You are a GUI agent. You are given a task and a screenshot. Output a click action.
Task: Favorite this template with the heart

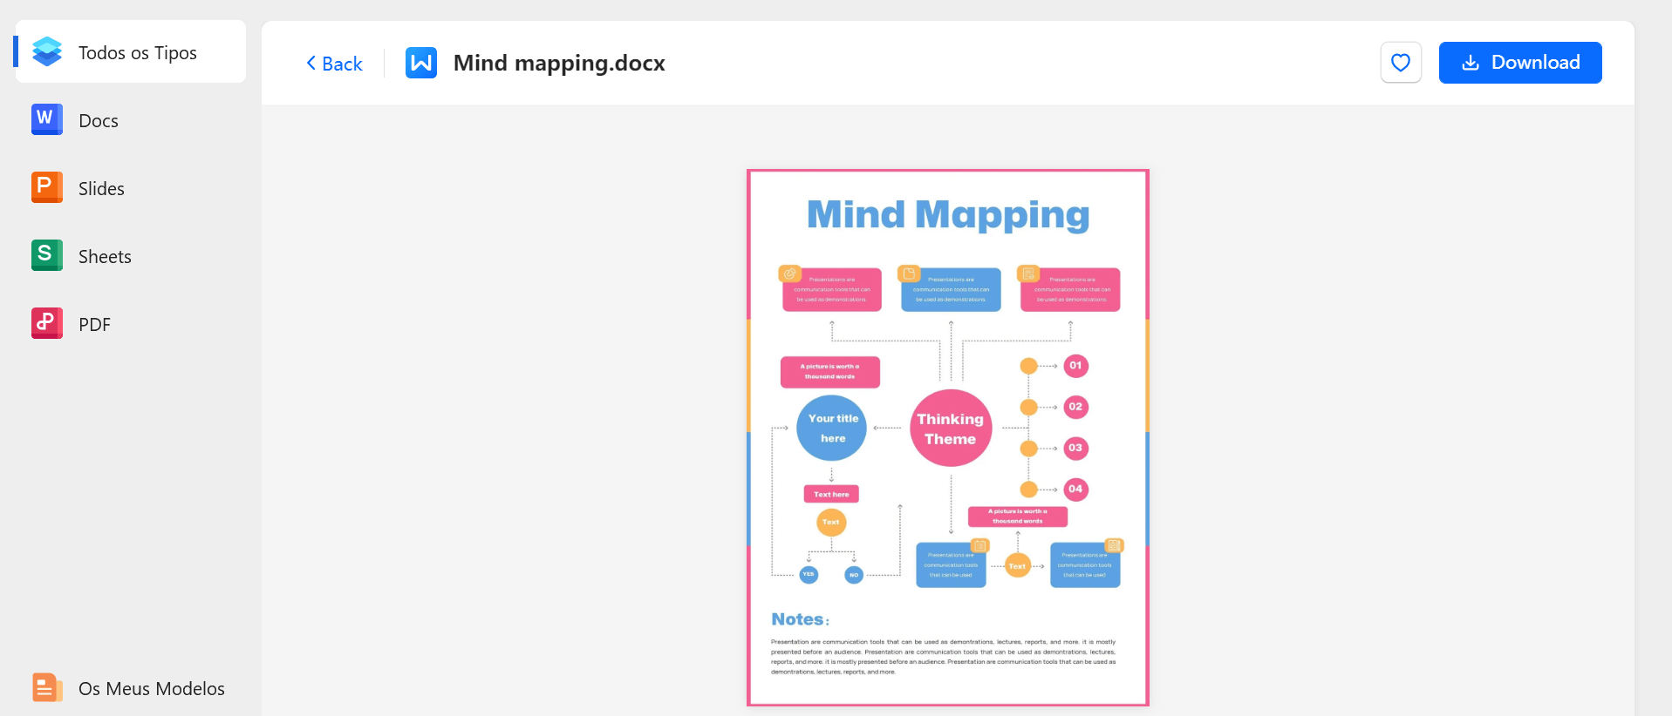click(1401, 63)
